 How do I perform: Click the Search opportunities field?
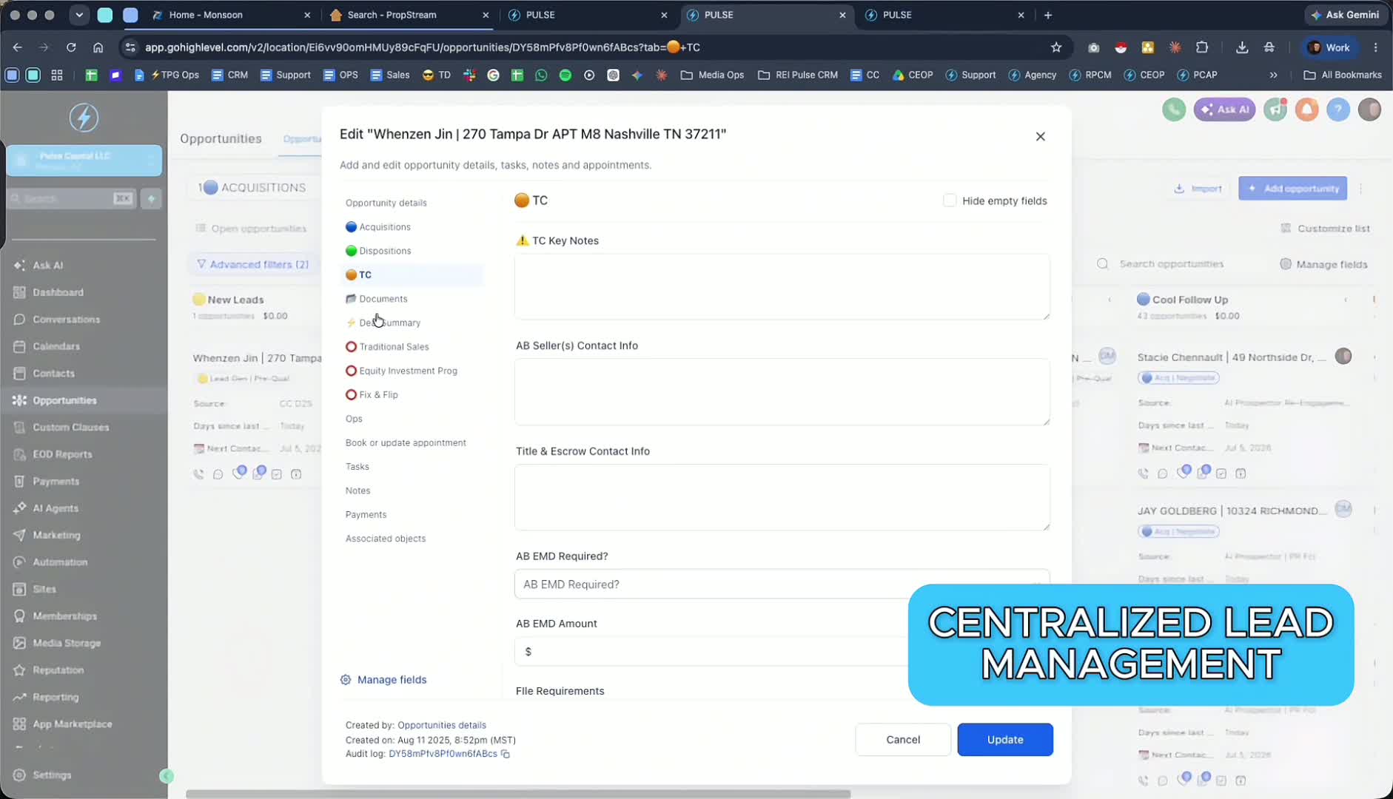[x=1171, y=264]
